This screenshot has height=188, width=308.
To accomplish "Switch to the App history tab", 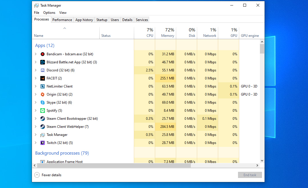I will tap(84, 20).
